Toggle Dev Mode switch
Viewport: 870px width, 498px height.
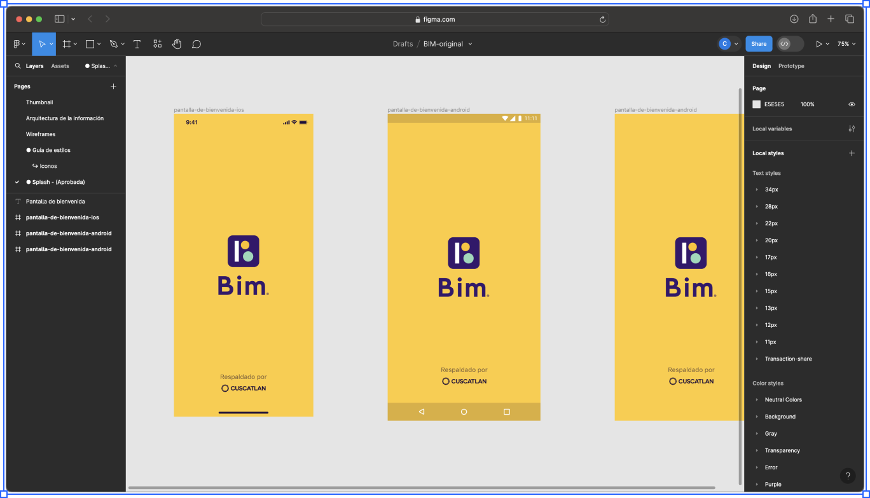tap(791, 44)
